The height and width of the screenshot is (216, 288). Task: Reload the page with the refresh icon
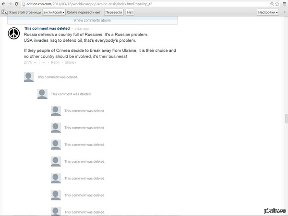17,3
